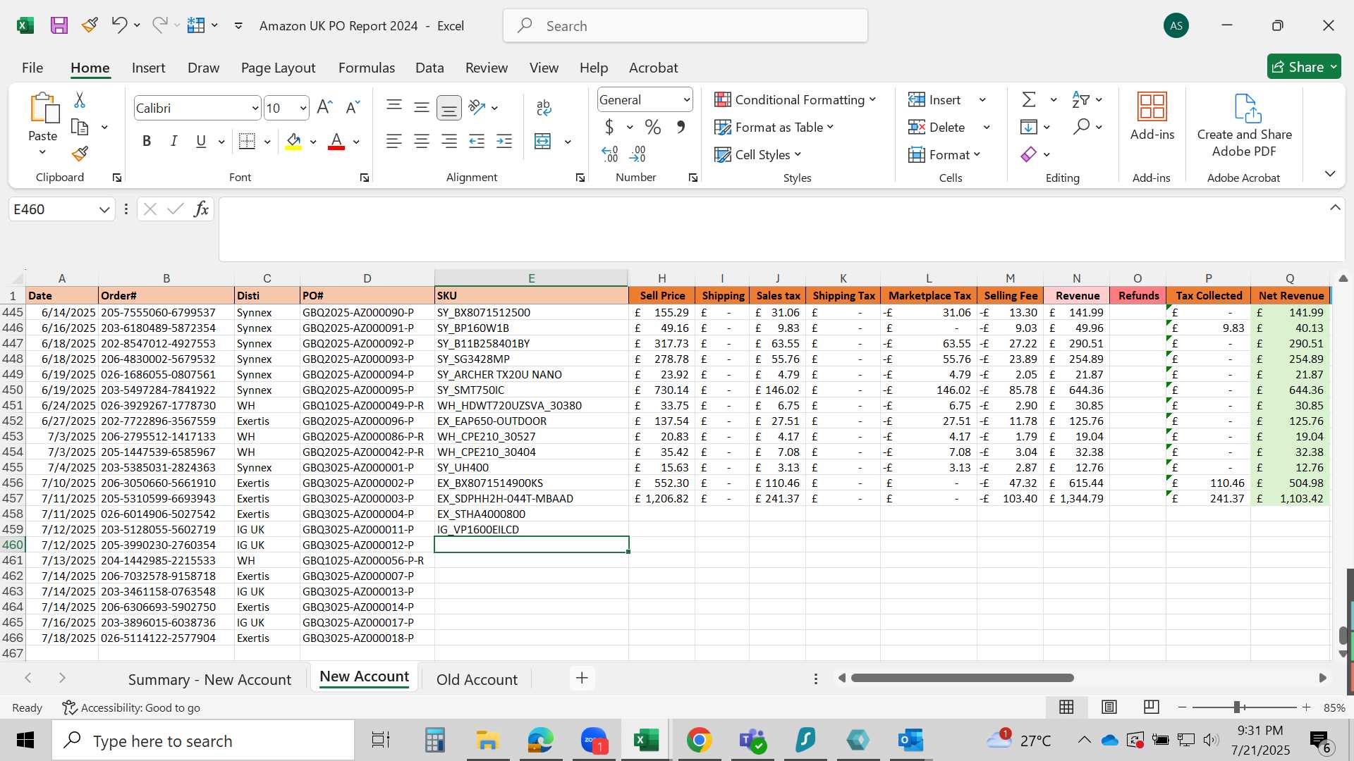This screenshot has width=1354, height=761.
Task: Toggle Italic formatting
Action: click(x=173, y=141)
